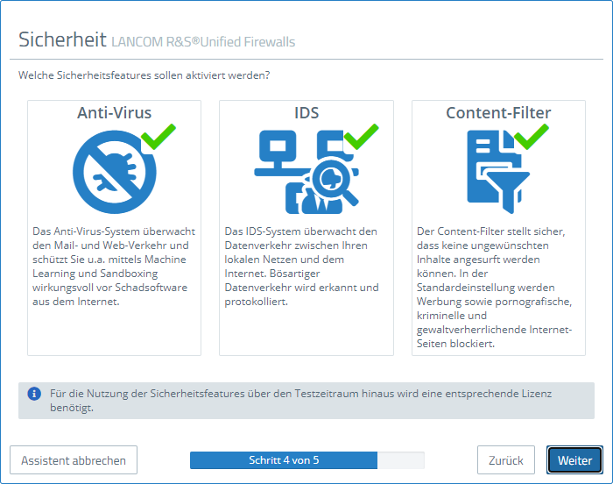
Task: Click the blue info icon in license notice
Action: (x=34, y=394)
